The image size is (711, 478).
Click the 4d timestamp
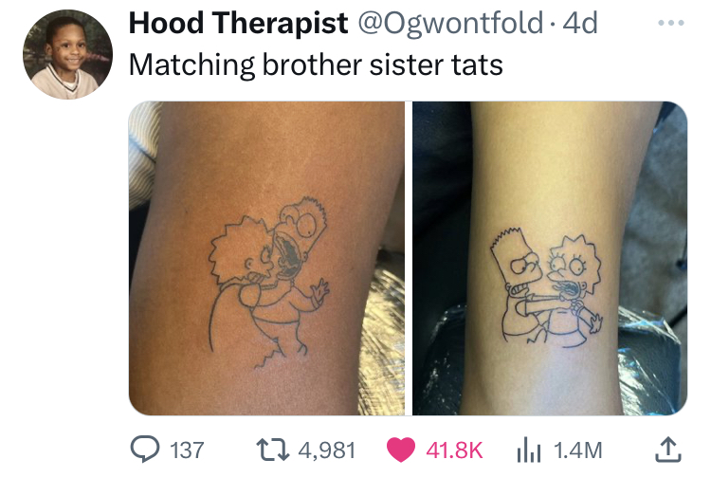(x=580, y=23)
